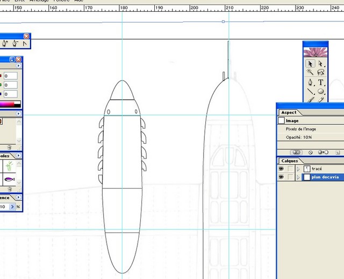Viewport: 344px width, 279px height.
Task: Pick a color from the spectrum bar
Action: [6, 105]
